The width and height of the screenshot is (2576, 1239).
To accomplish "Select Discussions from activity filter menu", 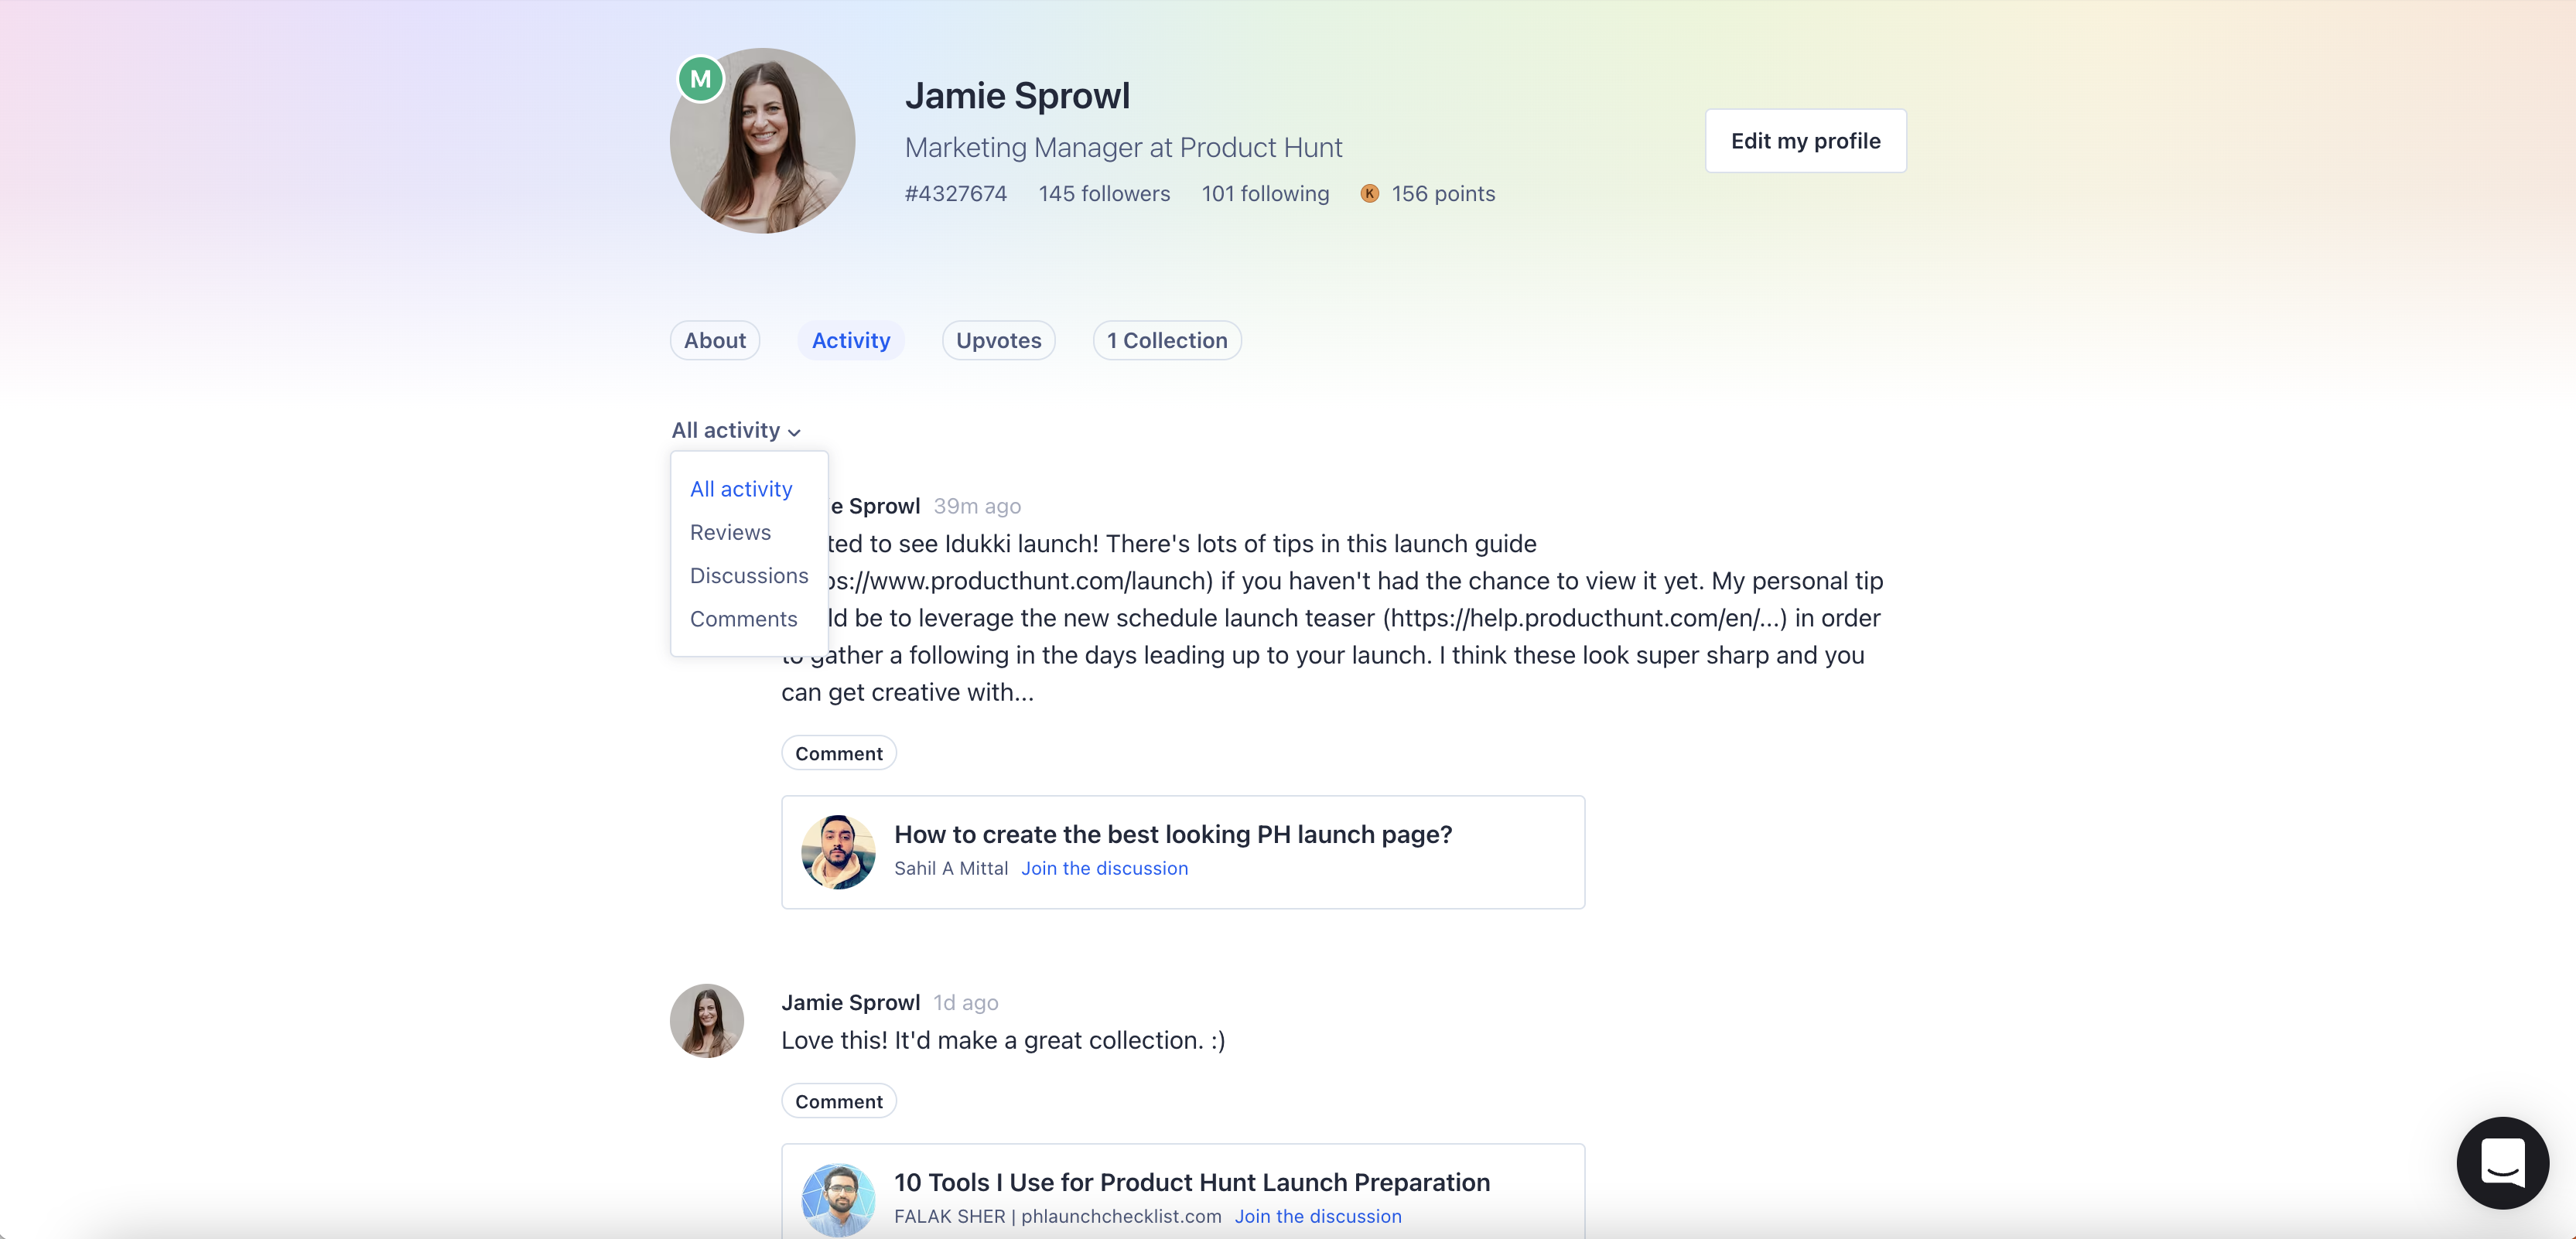I will click(749, 576).
